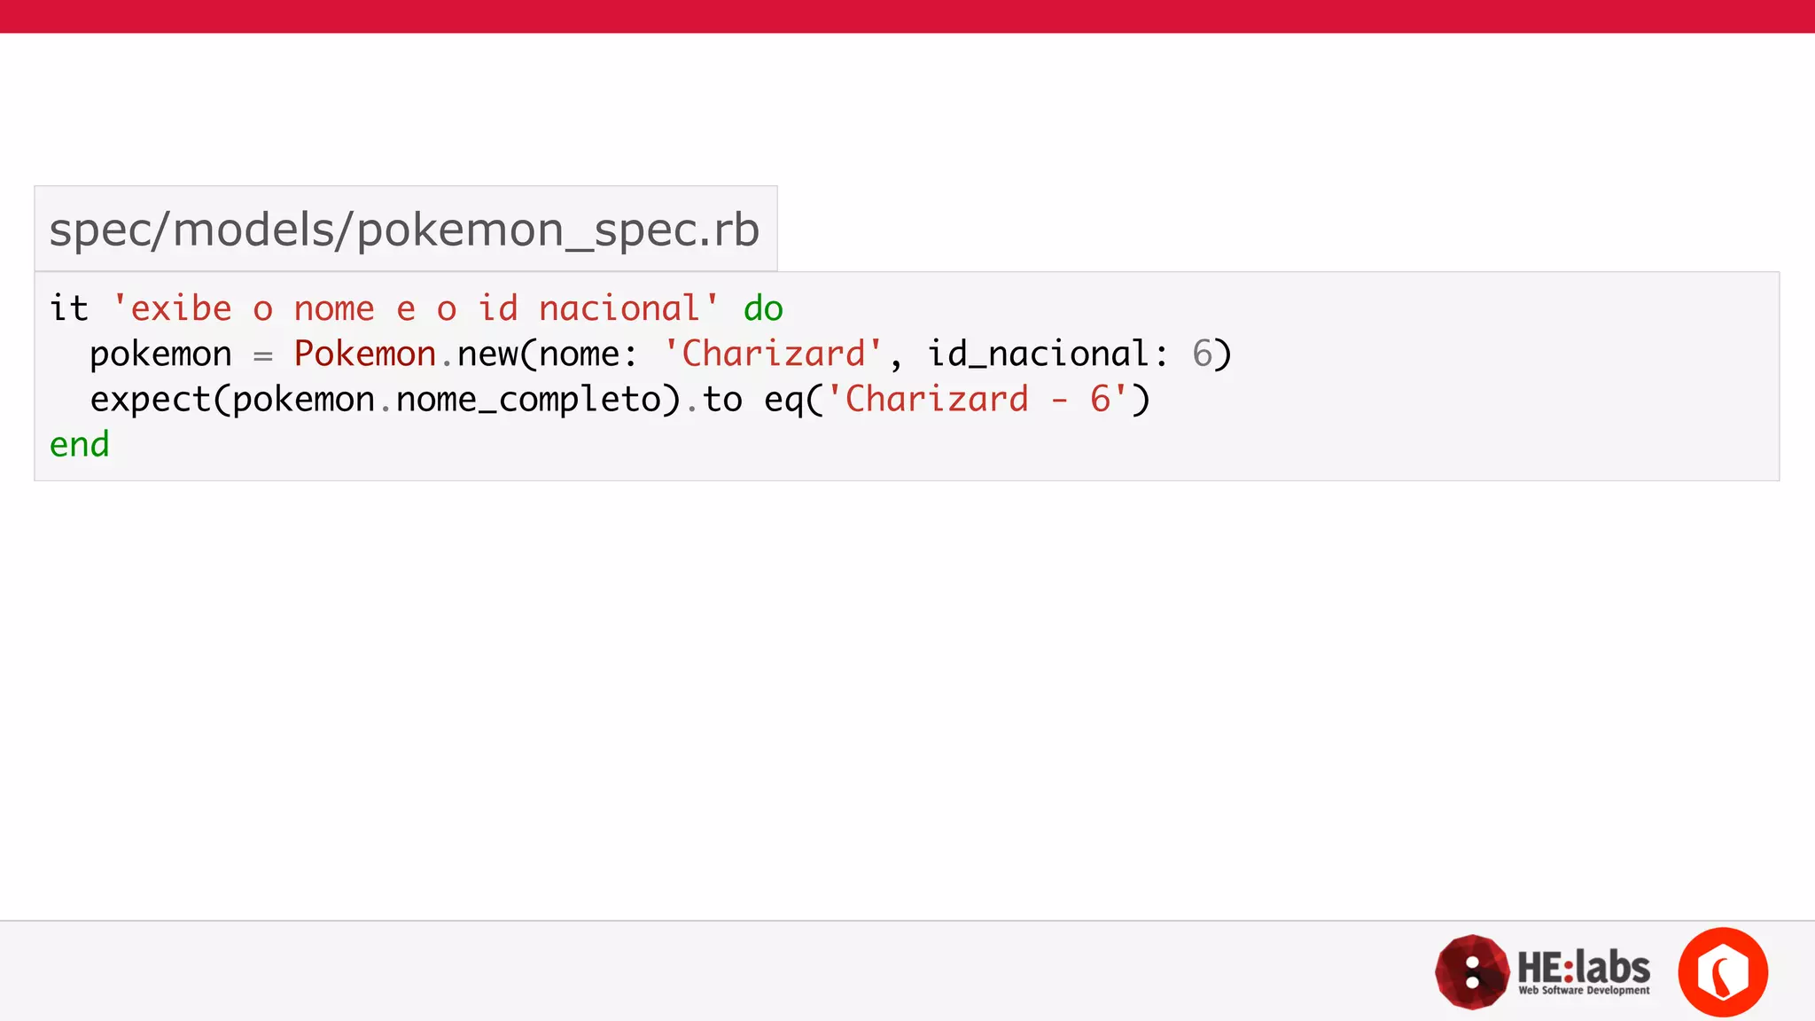This screenshot has width=1815, height=1021.
Task: Click the spec/models/pokemon_spec.rb file title
Action: pyautogui.click(x=404, y=230)
